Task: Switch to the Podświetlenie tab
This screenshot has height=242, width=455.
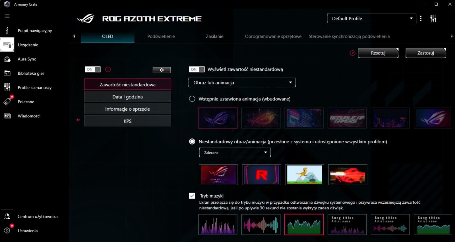Action: coord(161,36)
